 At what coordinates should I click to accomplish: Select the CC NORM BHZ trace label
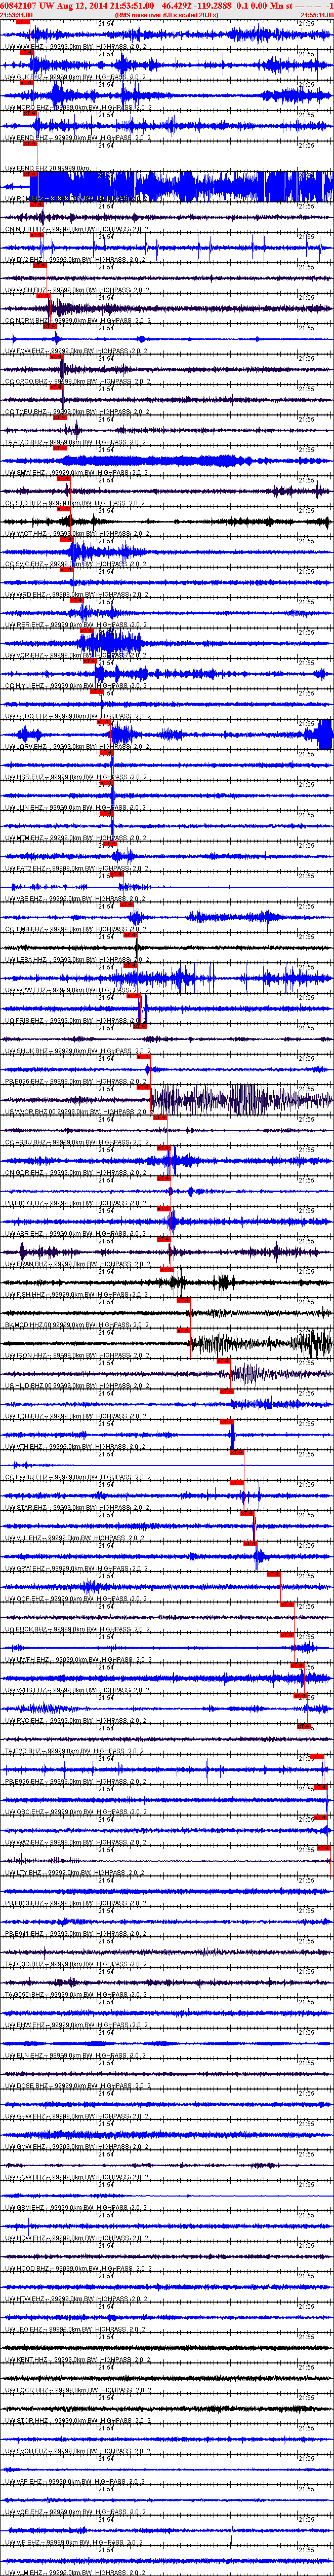point(78,320)
